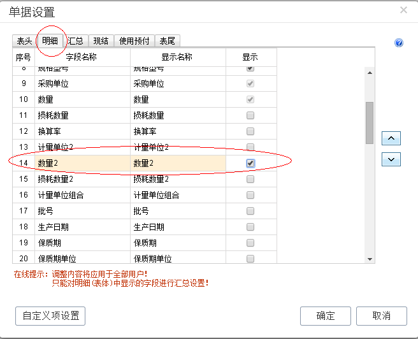Image resolution: width=418 pixels, height=339 pixels.
Task: Open the 汇总 tab
Action: click(75, 41)
